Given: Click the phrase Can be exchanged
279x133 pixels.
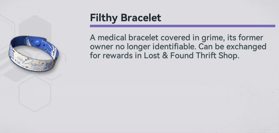Looking at the screenshot, I should click(x=232, y=47).
